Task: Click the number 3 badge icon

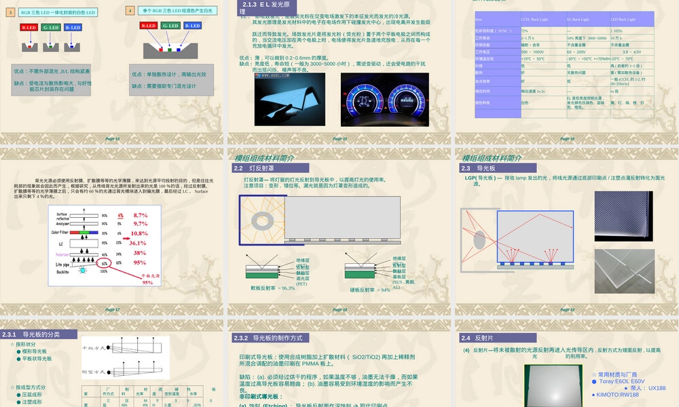Action: pos(10,12)
